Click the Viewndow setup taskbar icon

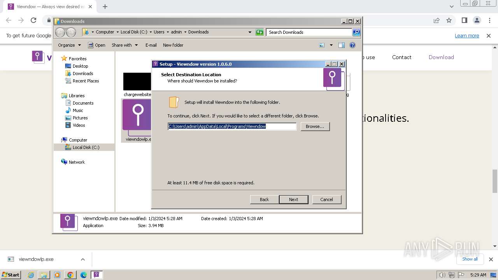click(96, 275)
